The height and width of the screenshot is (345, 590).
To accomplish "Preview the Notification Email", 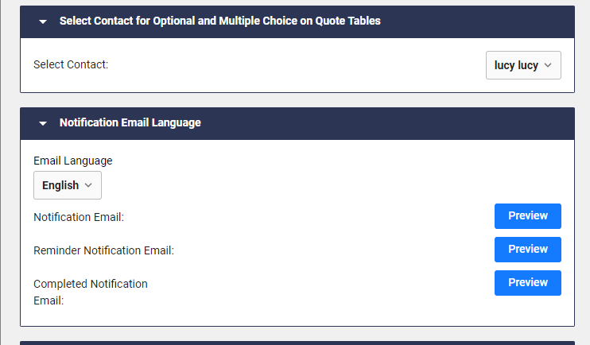I will [528, 216].
